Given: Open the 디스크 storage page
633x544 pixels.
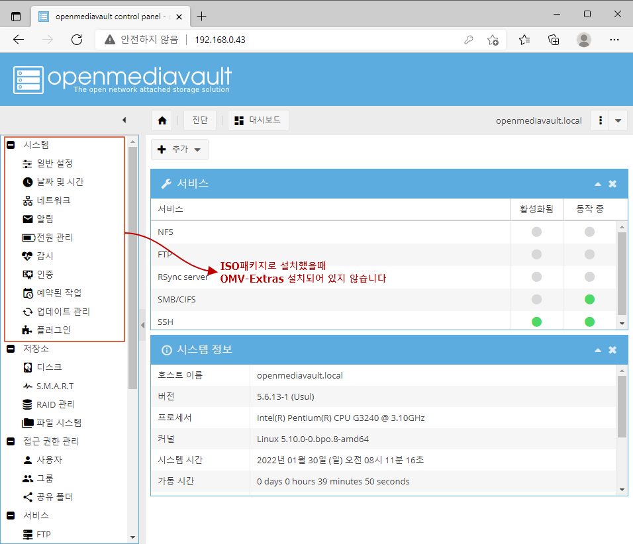Looking at the screenshot, I should (x=42, y=367).
